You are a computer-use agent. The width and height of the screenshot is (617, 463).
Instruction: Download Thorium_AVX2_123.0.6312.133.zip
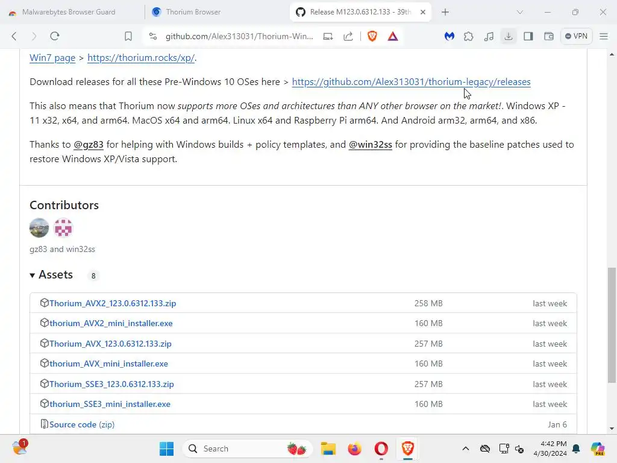113,303
